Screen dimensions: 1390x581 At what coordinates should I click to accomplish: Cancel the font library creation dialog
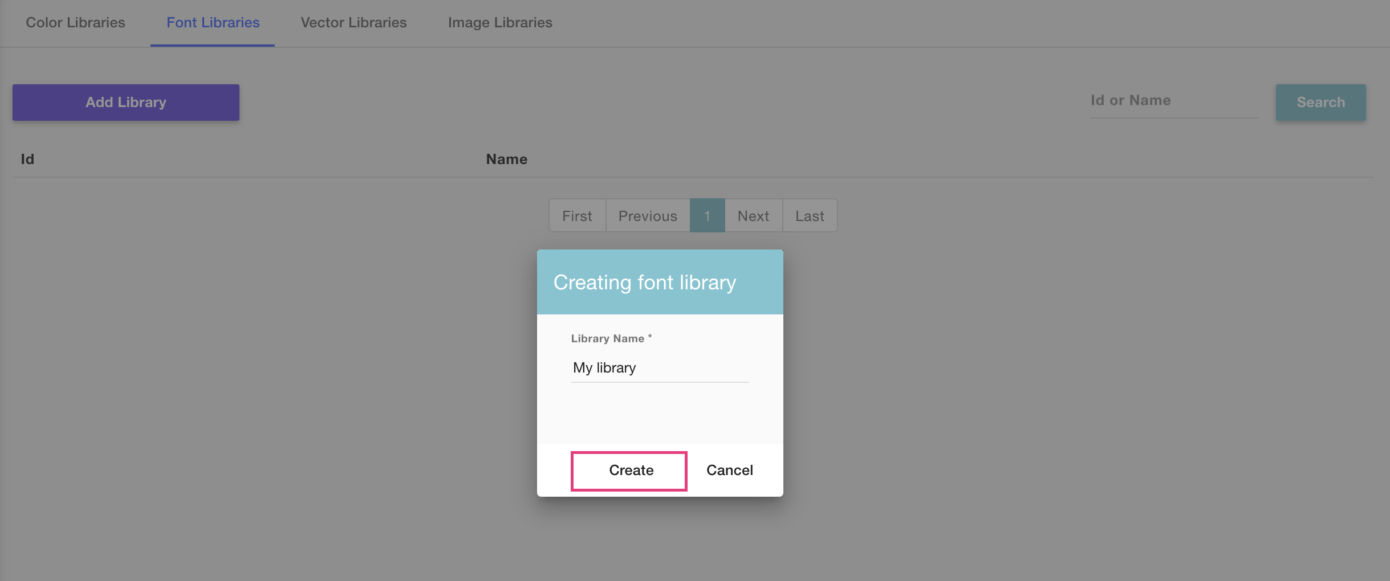(730, 470)
